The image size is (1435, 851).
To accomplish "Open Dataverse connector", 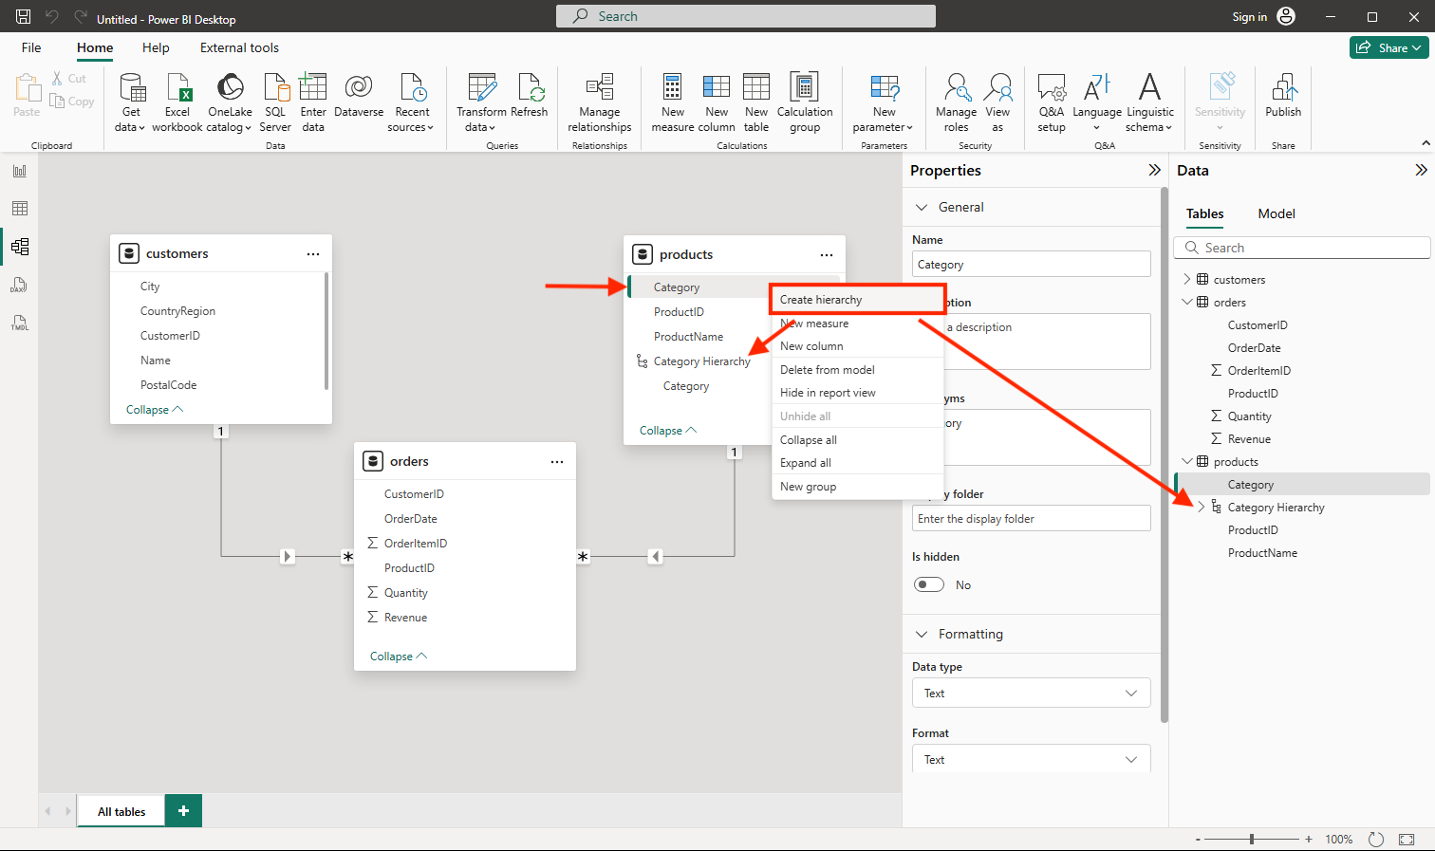I will click(359, 95).
